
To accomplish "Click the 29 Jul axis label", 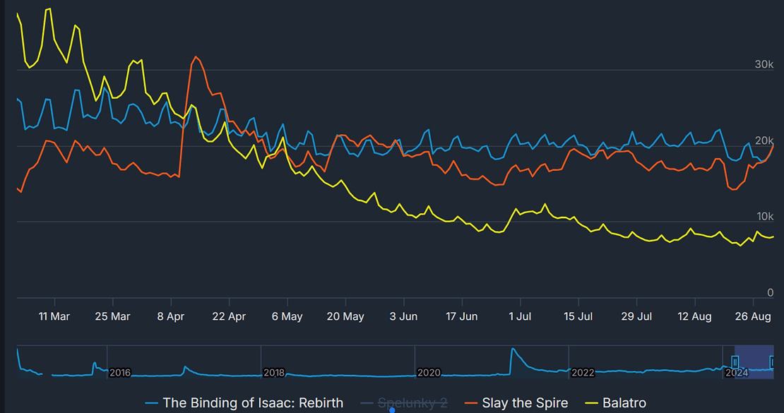I will pyautogui.click(x=636, y=316).
